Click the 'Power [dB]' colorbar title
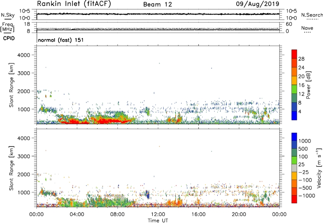Viewport: 323px width, 223px height. tap(308, 85)
